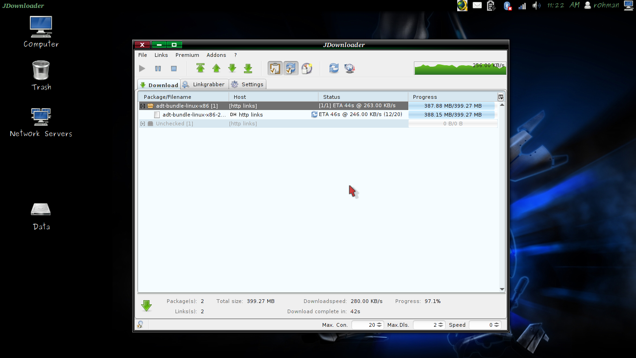Click the file icon of adt-bundle file
Image resolution: width=636 pixels, height=358 pixels.
157,115
